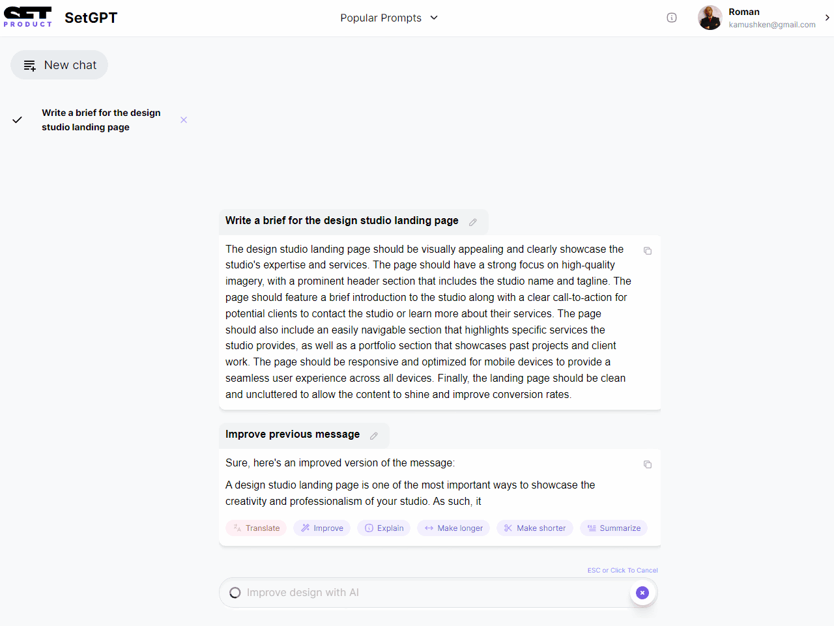
Task: Open the Popular Prompts dropdown
Action: coord(389,18)
